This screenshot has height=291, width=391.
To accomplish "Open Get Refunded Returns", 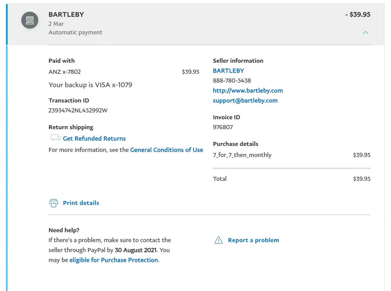I will 94,139.
